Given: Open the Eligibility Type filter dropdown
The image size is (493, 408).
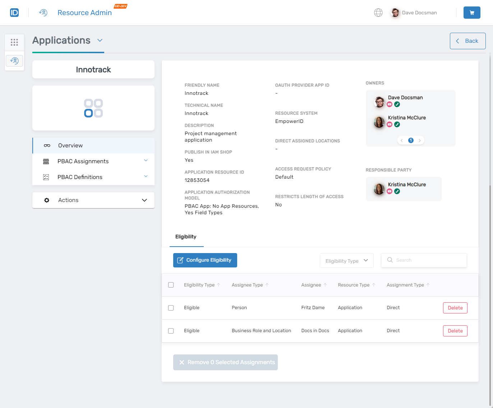Looking at the screenshot, I should click(x=346, y=260).
